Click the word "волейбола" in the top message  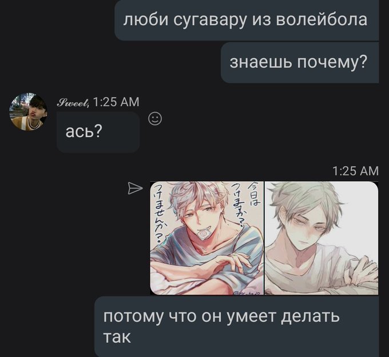coord(321,19)
